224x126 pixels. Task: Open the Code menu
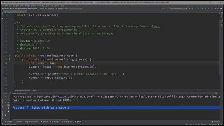[x=22, y=6]
